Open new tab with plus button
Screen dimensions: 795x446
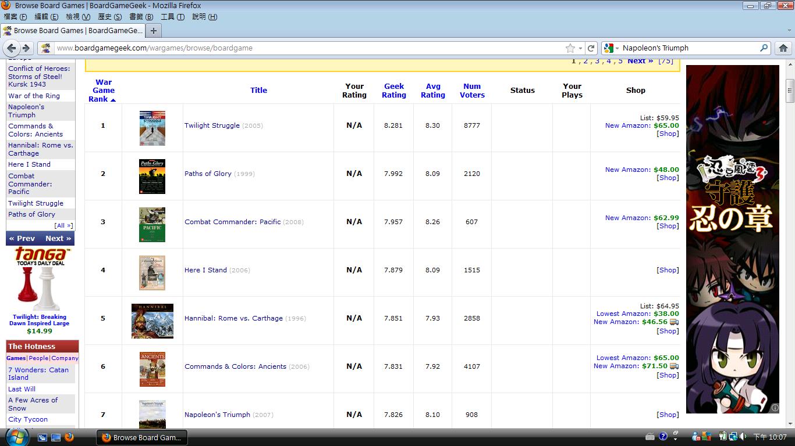pos(154,31)
